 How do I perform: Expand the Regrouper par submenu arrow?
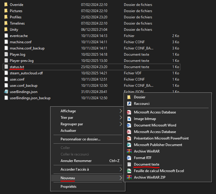click(x=121, y=124)
